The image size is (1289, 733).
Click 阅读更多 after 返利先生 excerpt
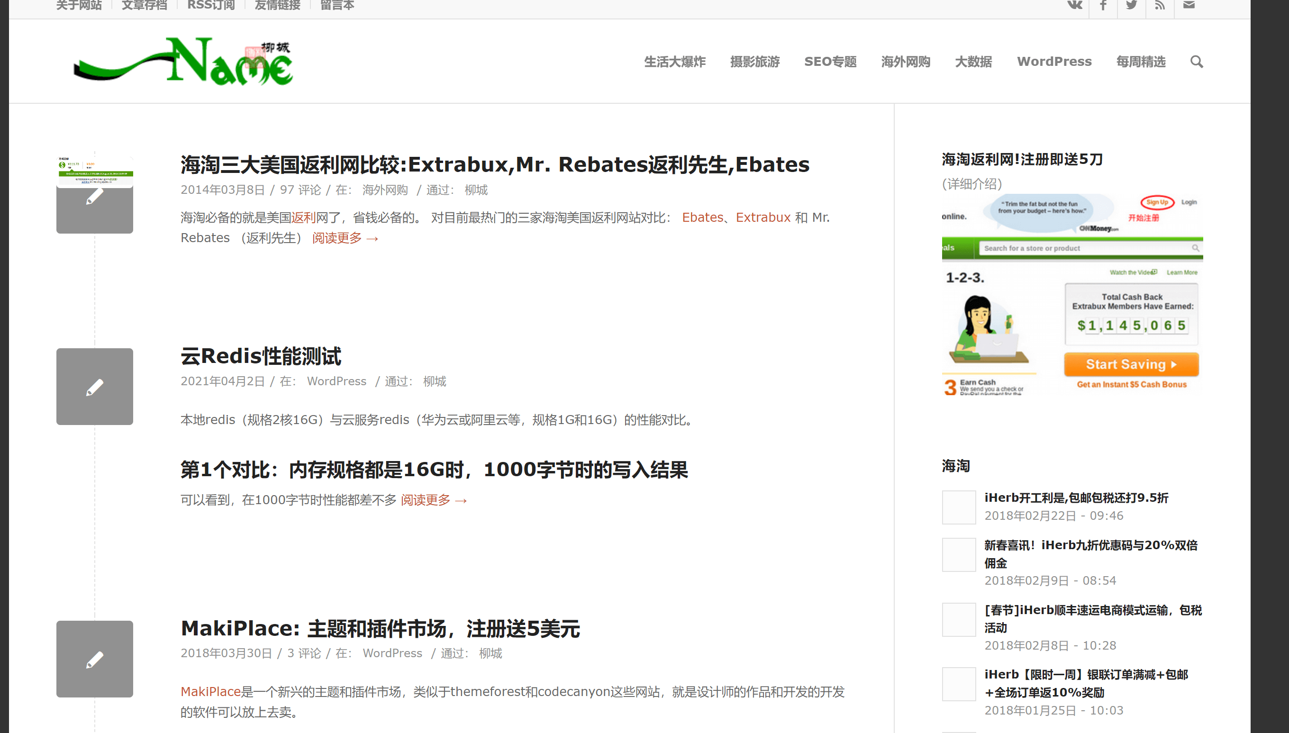pos(345,238)
